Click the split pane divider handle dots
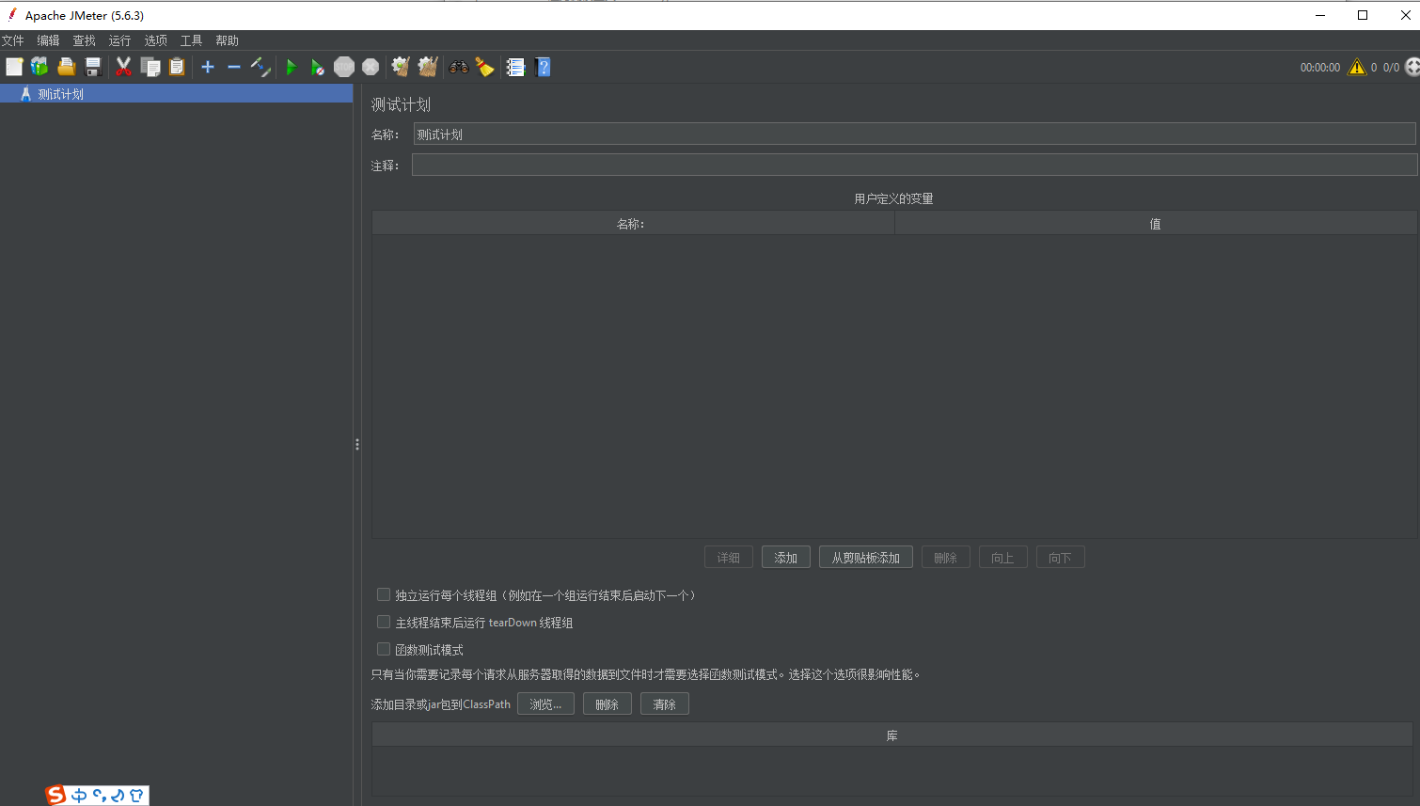 click(357, 445)
